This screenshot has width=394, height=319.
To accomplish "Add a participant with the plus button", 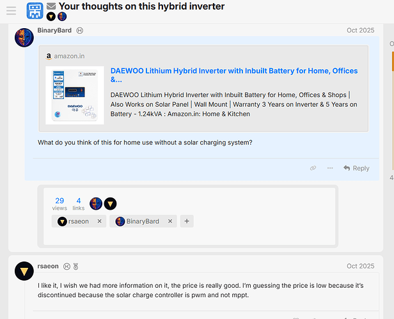I will [187, 221].
